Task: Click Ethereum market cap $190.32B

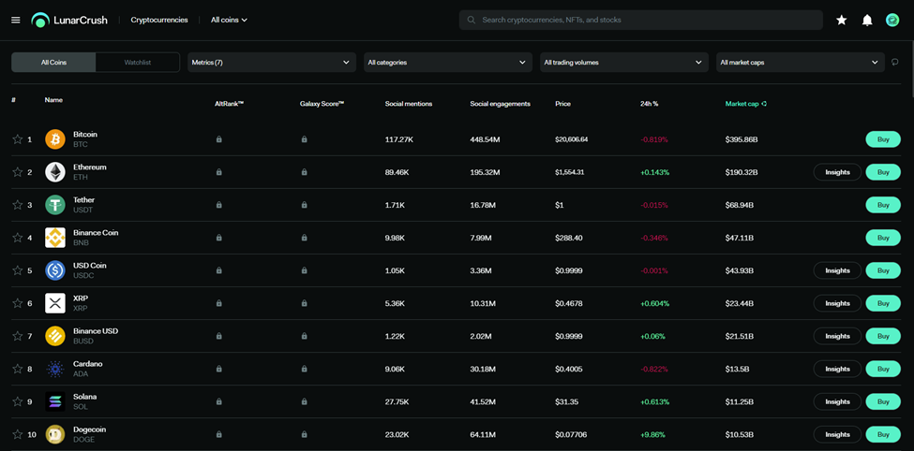Action: pyautogui.click(x=742, y=172)
